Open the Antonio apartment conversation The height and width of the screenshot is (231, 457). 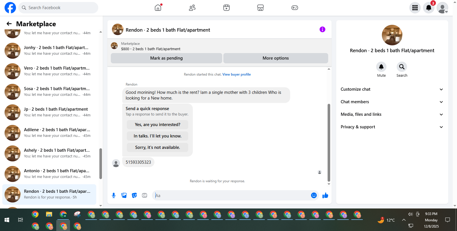(49, 174)
